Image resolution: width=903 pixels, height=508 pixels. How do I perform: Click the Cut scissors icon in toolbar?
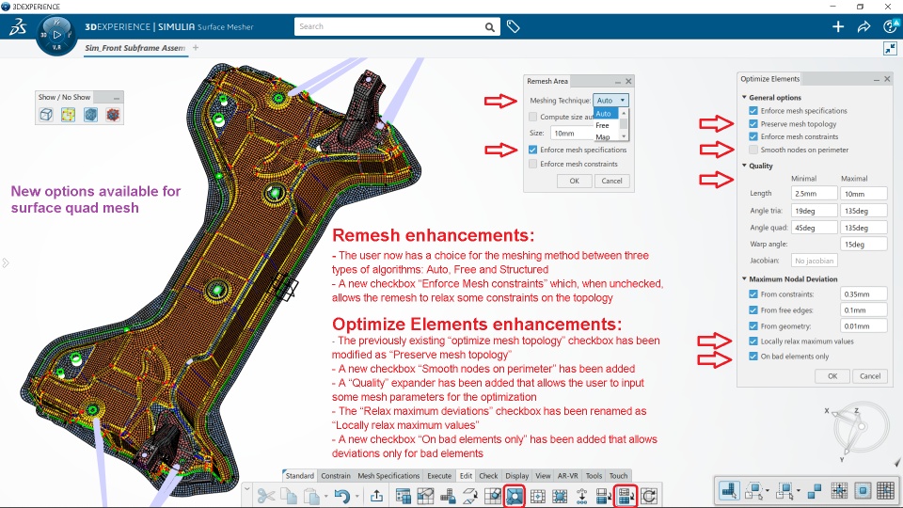coord(265,496)
